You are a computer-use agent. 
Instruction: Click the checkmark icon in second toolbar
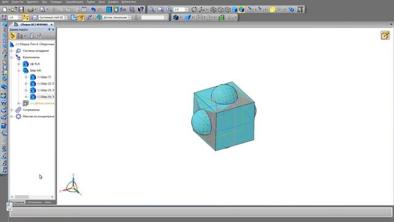tap(90, 17)
